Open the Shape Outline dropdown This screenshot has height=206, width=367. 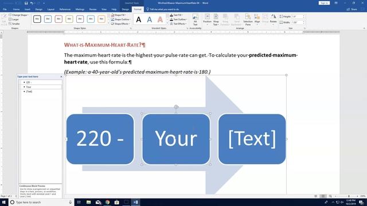pos(120,19)
